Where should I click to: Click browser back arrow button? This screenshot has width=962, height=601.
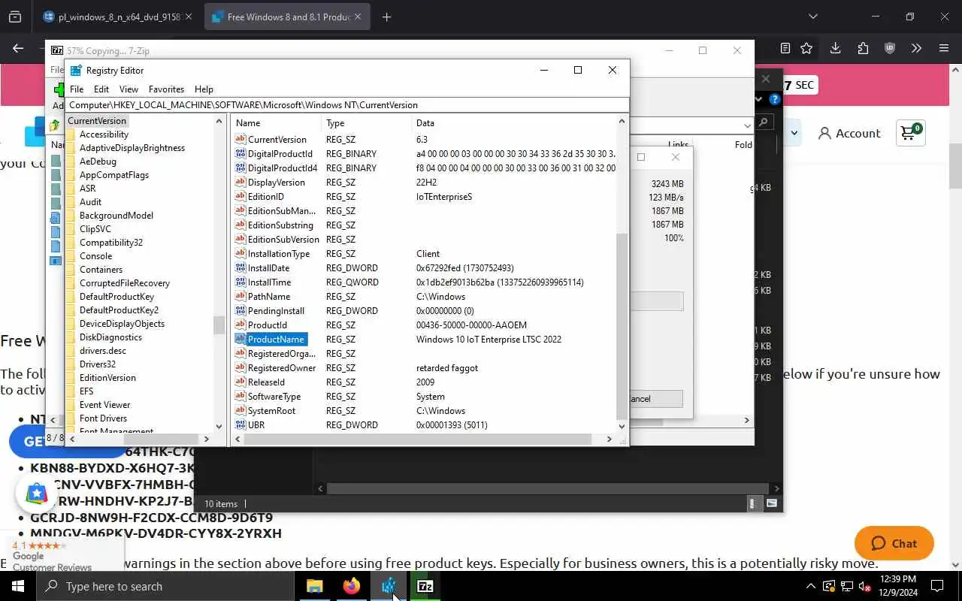point(18,48)
